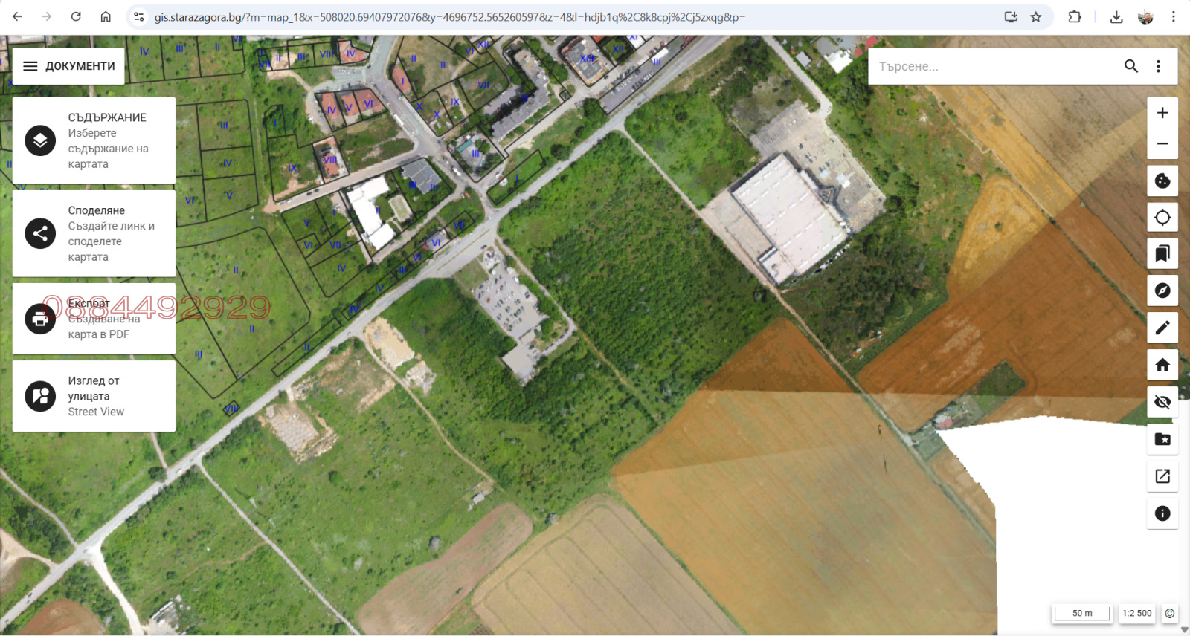
Task: Click Споделяне to share the map
Action: coord(94,233)
